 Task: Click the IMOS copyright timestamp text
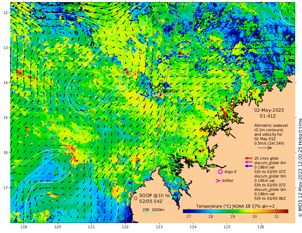(300, 168)
